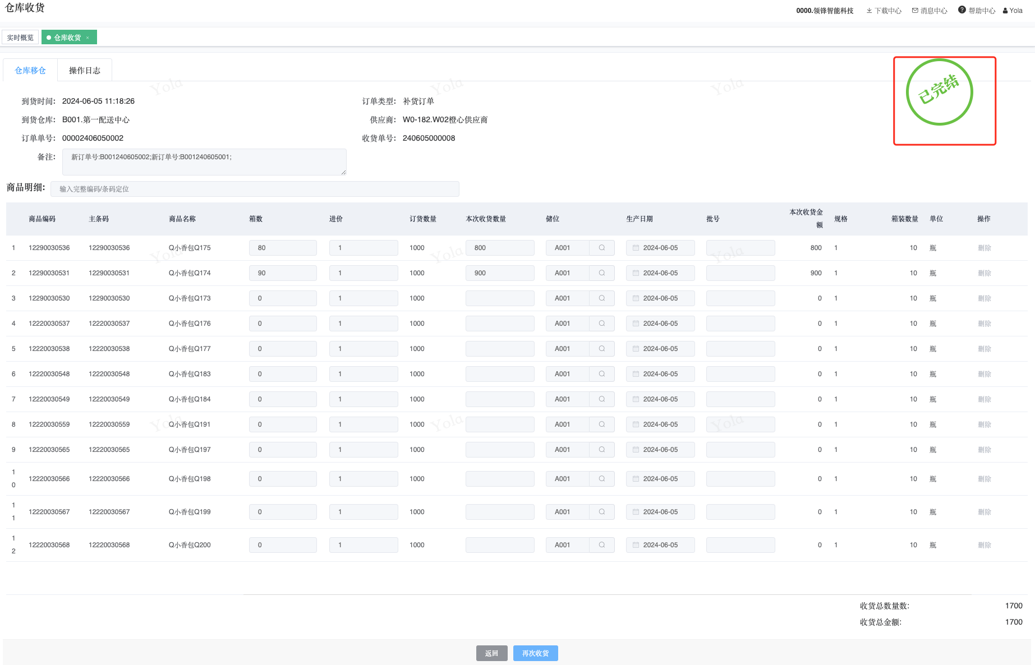Image resolution: width=1035 pixels, height=665 pixels.
Task: Click the help center question mark icon
Action: pos(962,10)
